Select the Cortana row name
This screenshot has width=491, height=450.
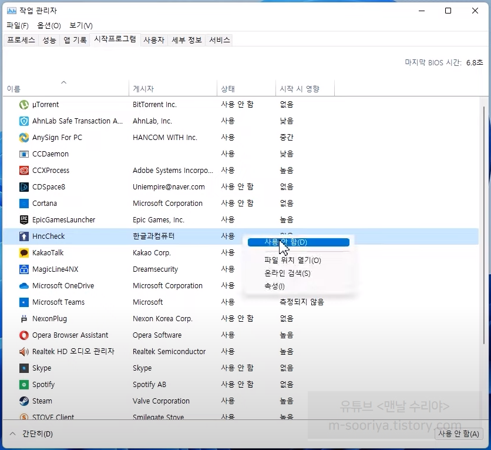coord(45,203)
